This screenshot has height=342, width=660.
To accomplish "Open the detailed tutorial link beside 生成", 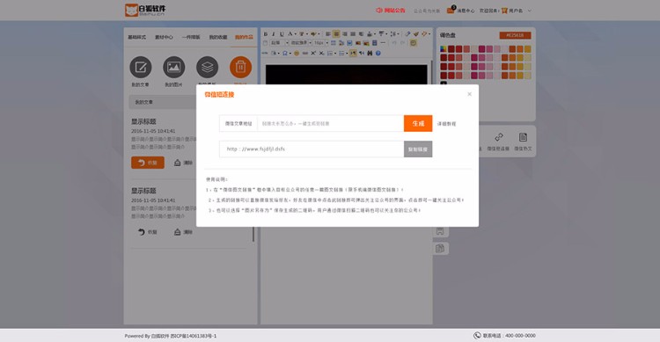I will point(446,124).
